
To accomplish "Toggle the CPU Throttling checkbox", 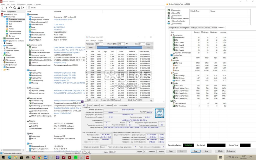I will click(174, 106).
